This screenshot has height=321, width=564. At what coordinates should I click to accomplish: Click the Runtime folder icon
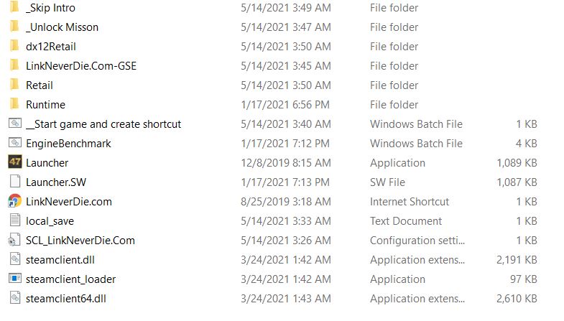(14, 104)
